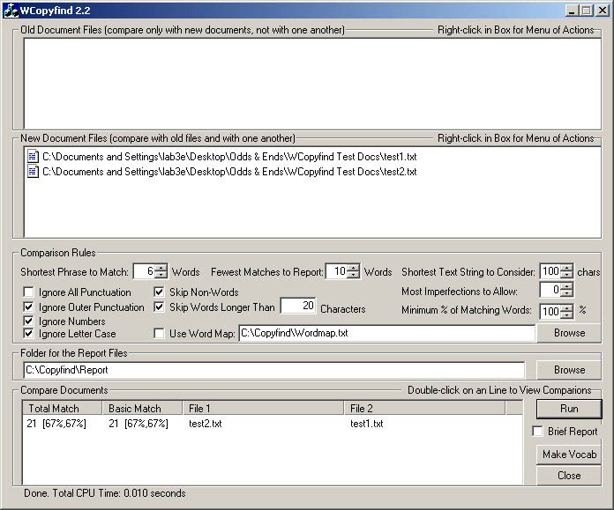Select the '21 [67%,67%]' Total Match cell
The height and width of the screenshot is (510, 614).
pos(56,424)
